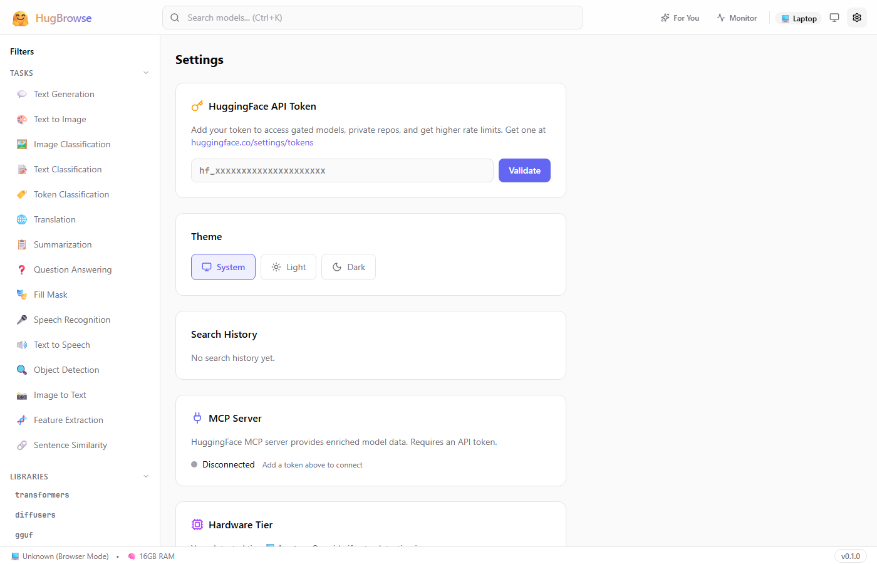Switch theme to Light mode
The image size is (877, 564).
pyautogui.click(x=288, y=266)
